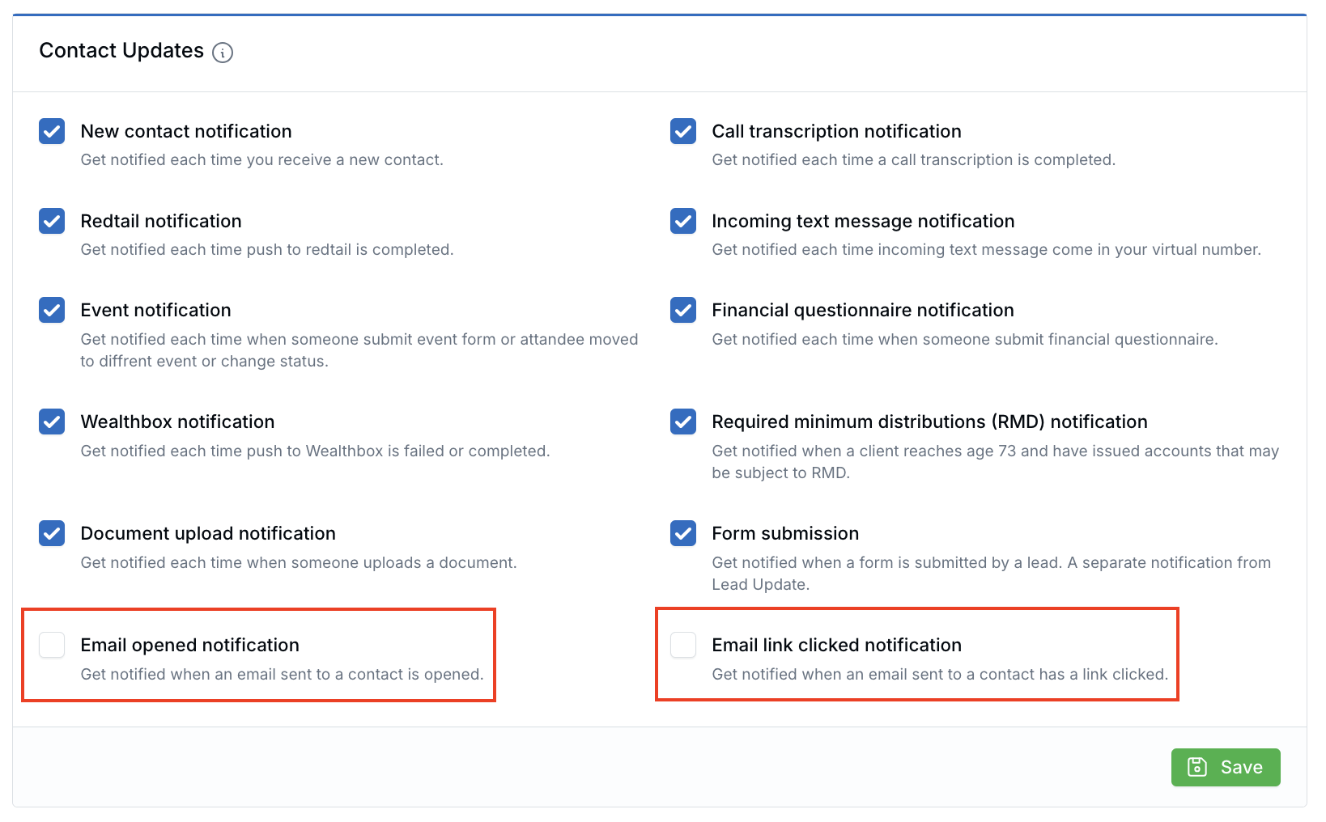Click the Contact Updates info icon
Image resolution: width=1326 pixels, height=822 pixels.
[x=223, y=53]
